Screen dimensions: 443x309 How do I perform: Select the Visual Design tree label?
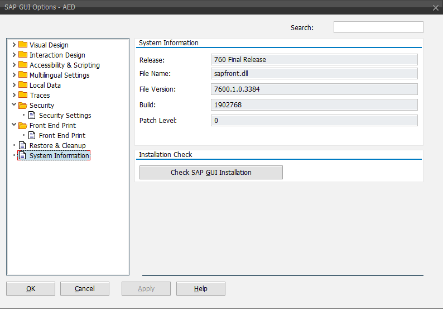point(49,45)
